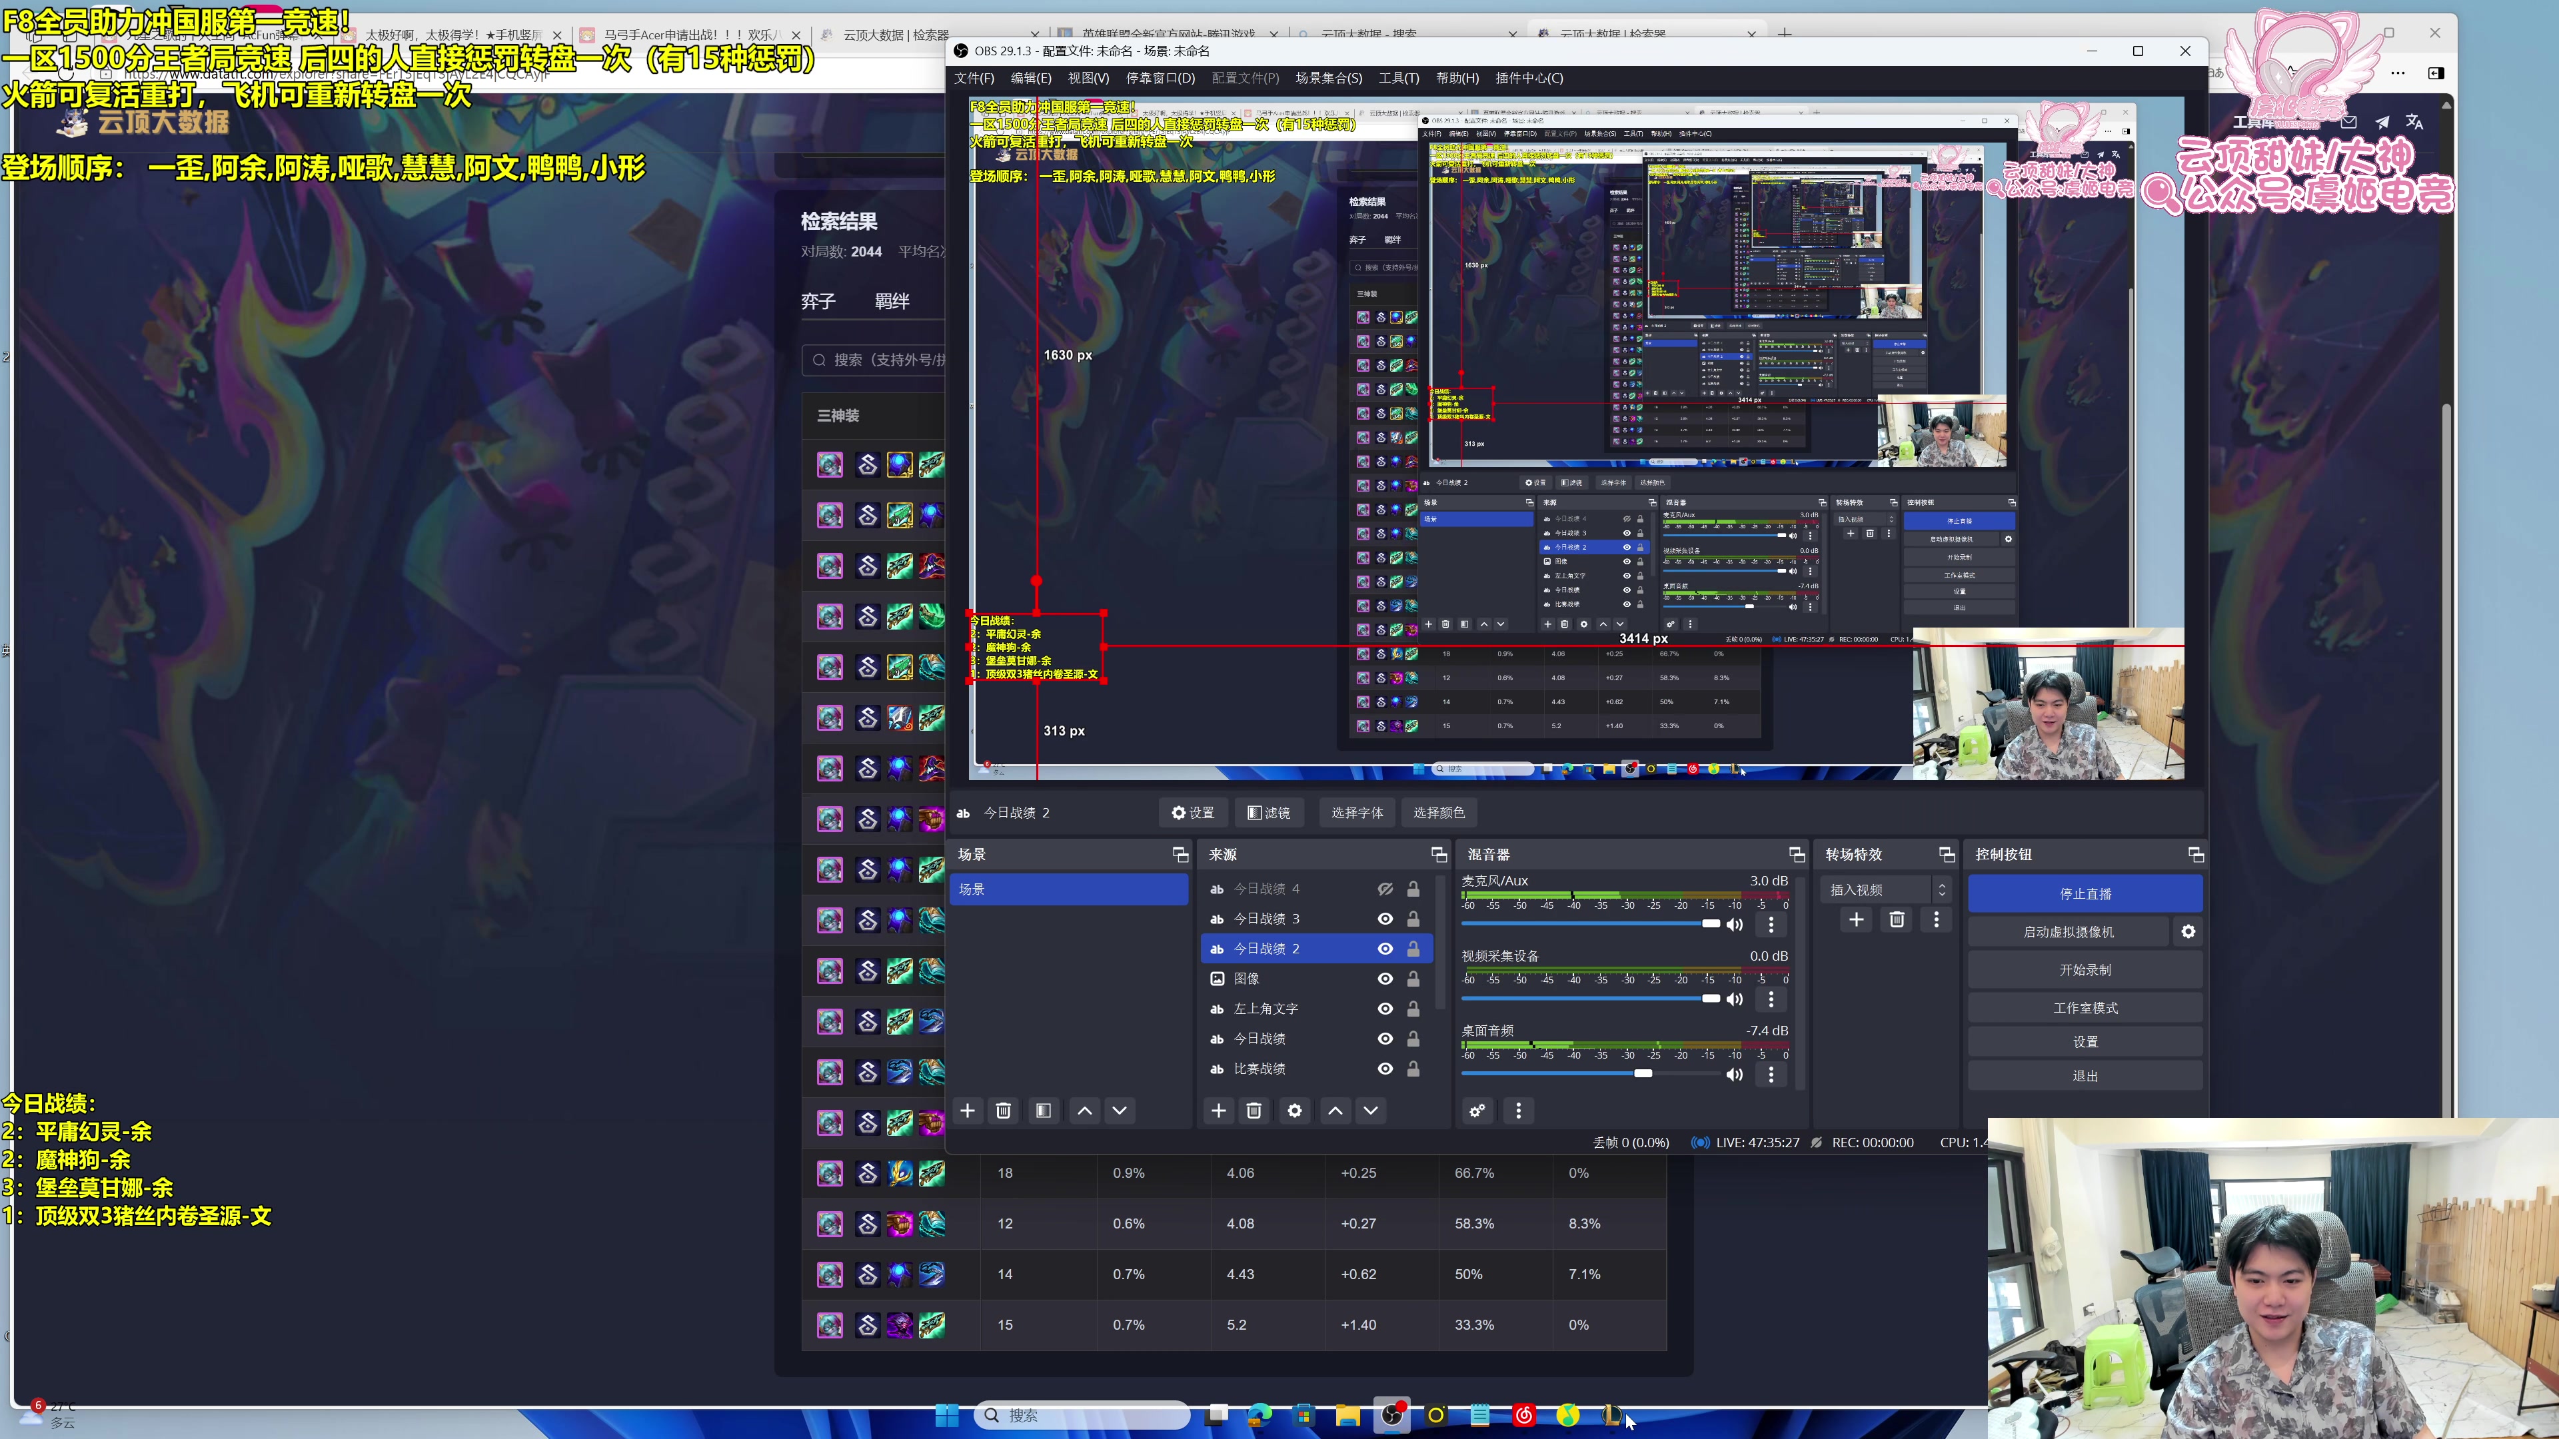
Task: Select the 比赛战绩 source row
Action: pyautogui.click(x=1316, y=1069)
